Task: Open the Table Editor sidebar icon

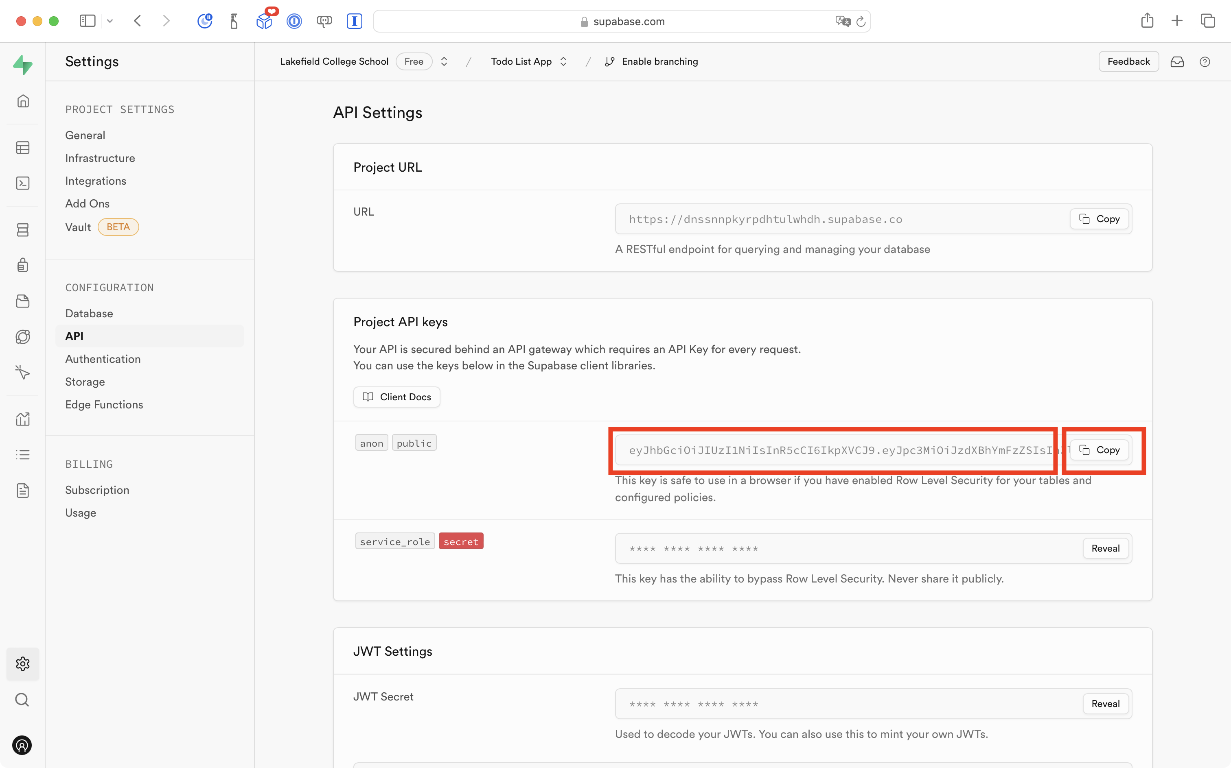Action: pyautogui.click(x=23, y=148)
